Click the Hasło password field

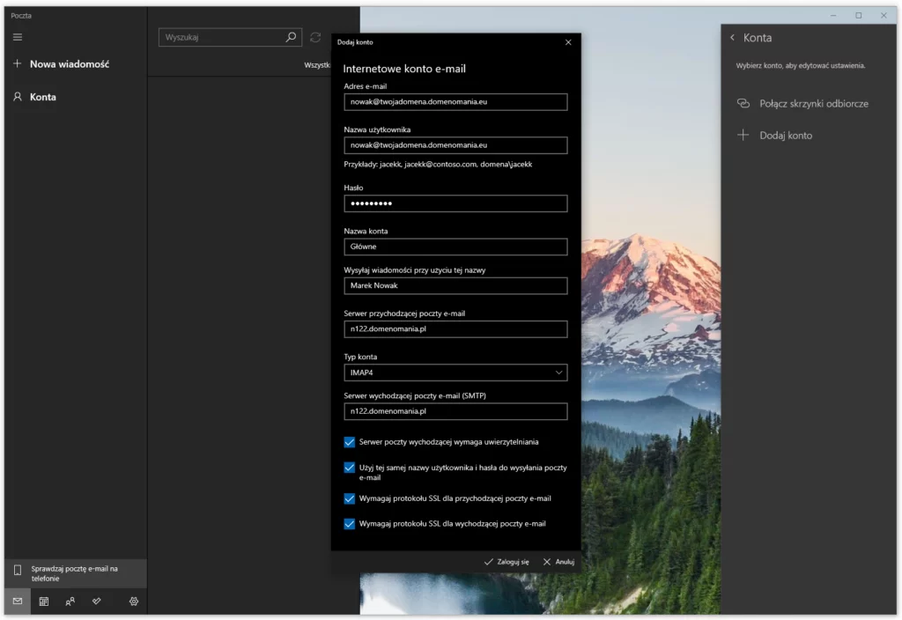coord(455,203)
